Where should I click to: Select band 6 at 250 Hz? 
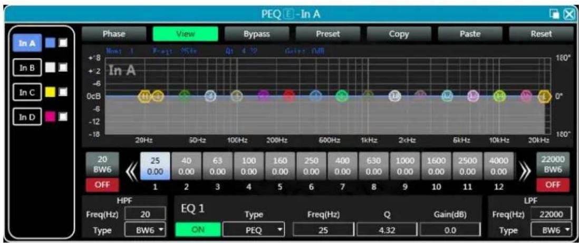311,166
